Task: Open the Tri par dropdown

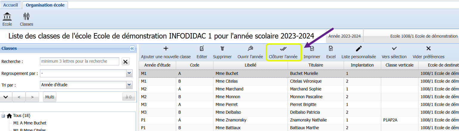Action: click(129, 85)
